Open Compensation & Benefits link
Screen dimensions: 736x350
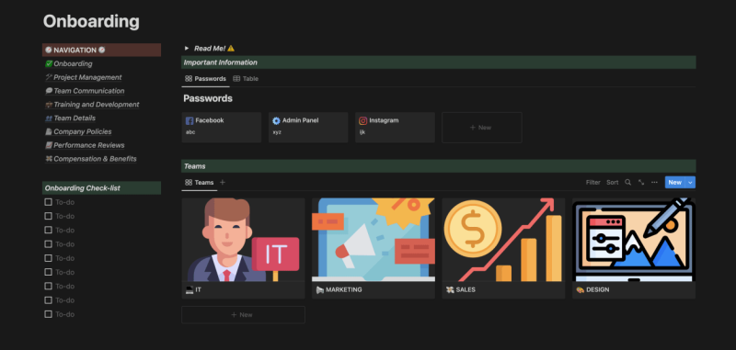[95, 159]
